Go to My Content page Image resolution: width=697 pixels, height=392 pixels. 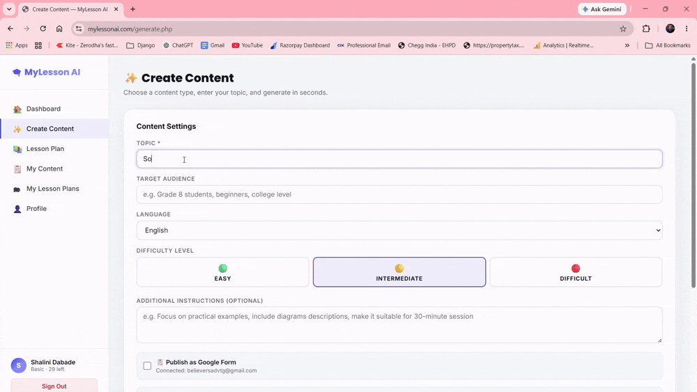[x=54, y=168]
